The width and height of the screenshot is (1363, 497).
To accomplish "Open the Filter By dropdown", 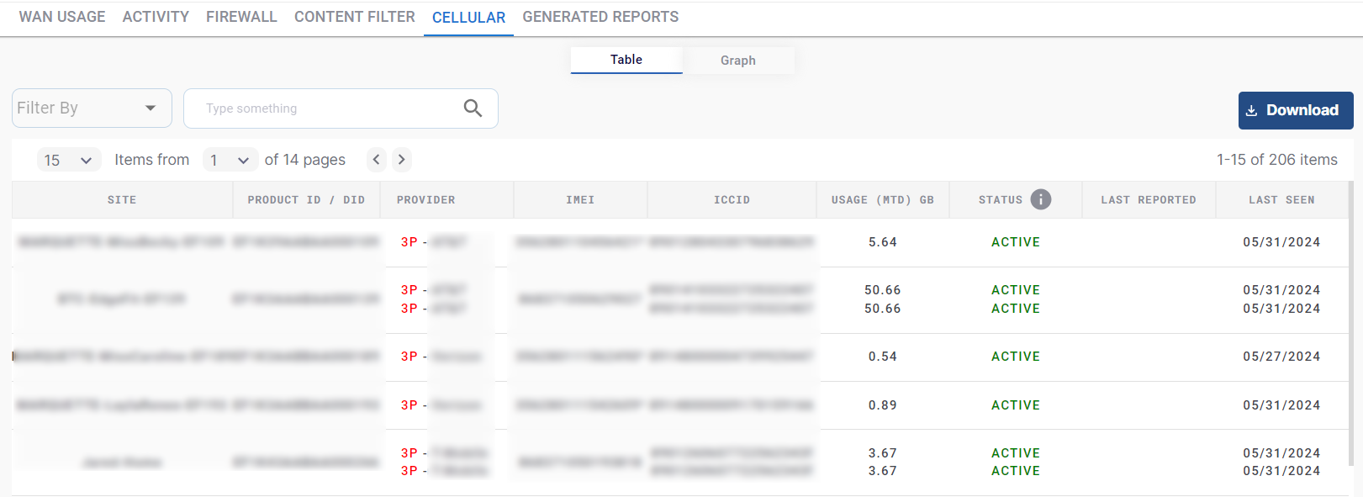I will pyautogui.click(x=92, y=108).
